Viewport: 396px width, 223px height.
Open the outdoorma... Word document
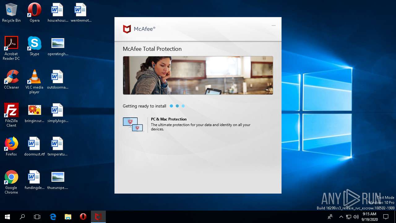(58, 80)
